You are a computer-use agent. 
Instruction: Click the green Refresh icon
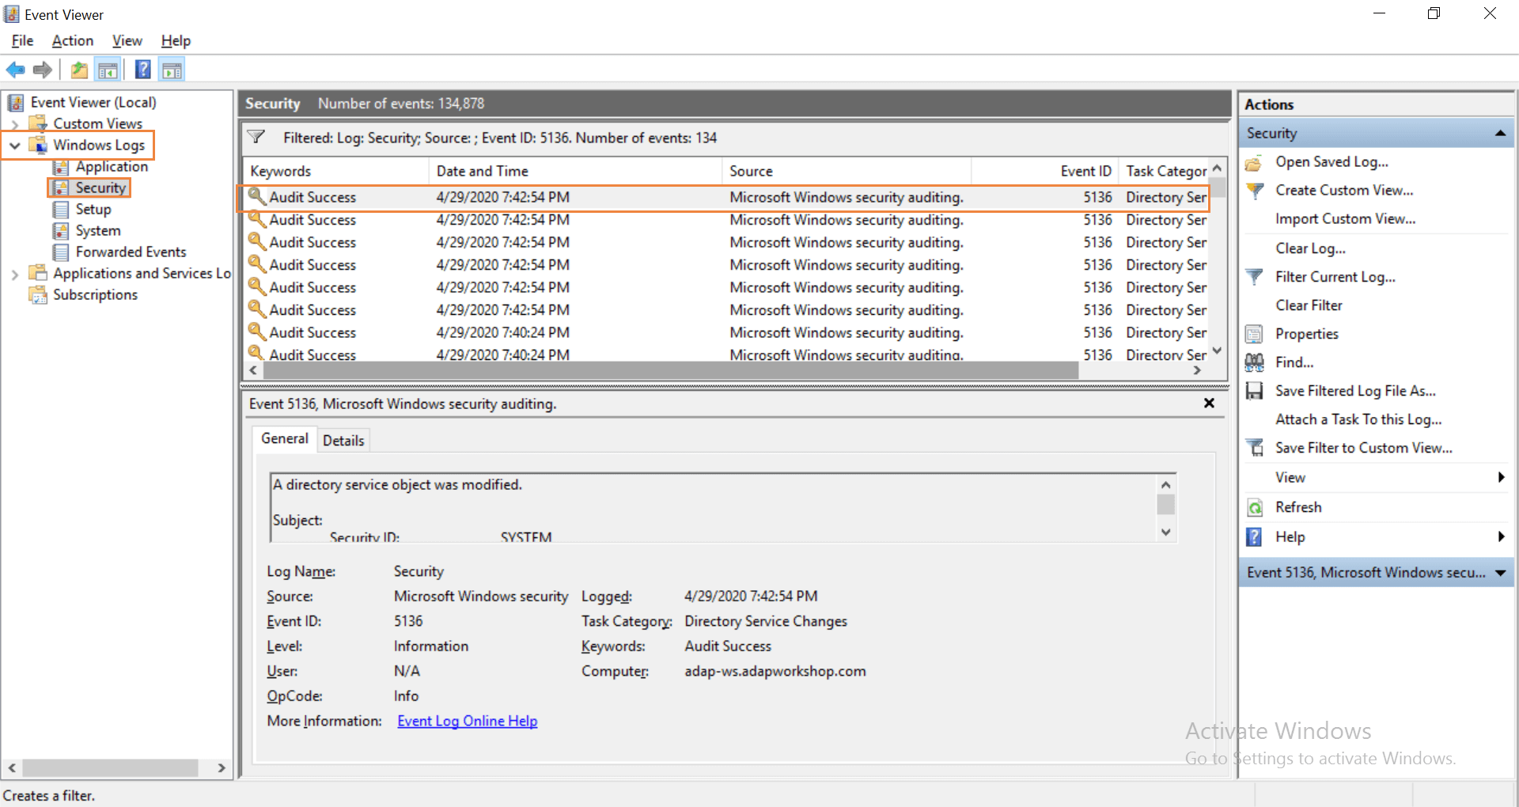point(1254,507)
